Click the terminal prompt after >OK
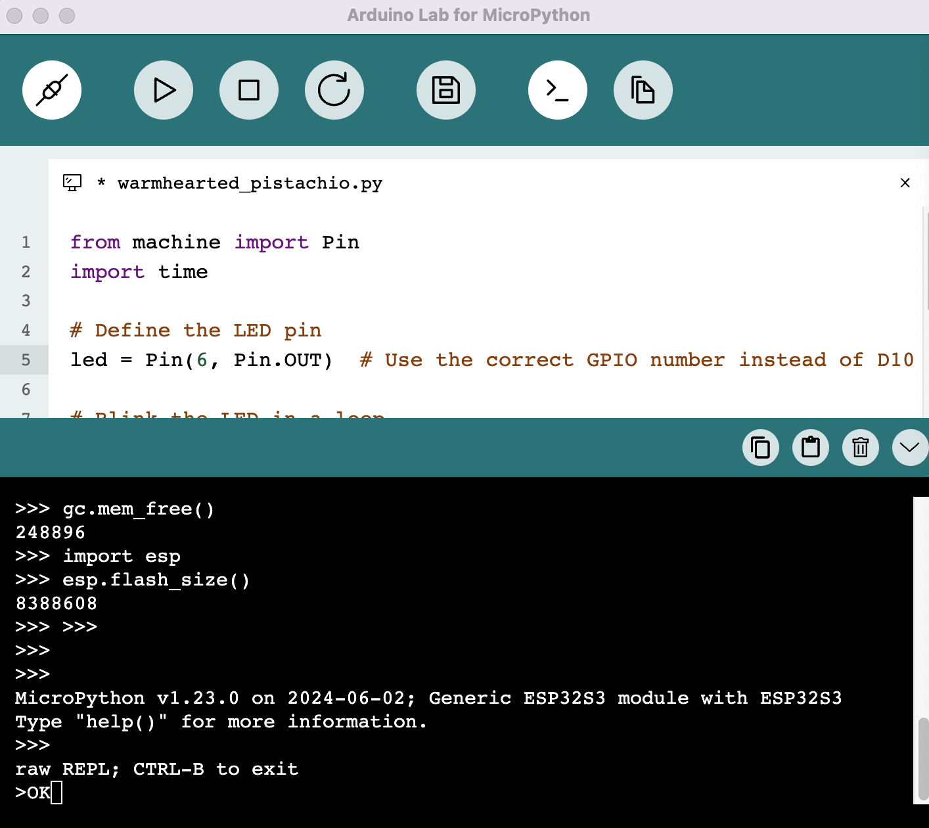Screen dimensions: 929x828 (x=57, y=793)
